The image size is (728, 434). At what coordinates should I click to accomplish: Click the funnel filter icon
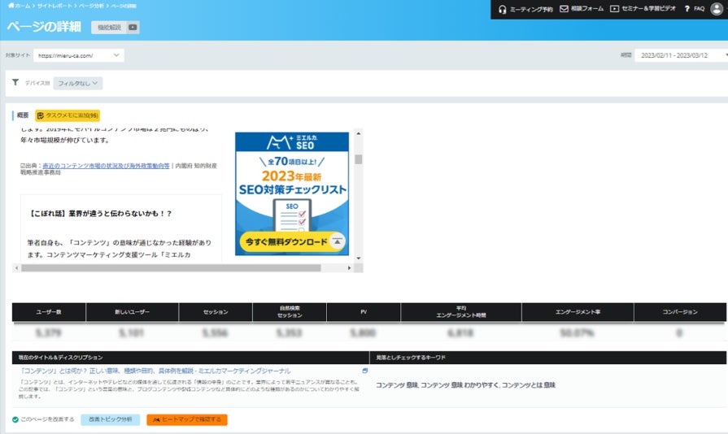(x=15, y=82)
